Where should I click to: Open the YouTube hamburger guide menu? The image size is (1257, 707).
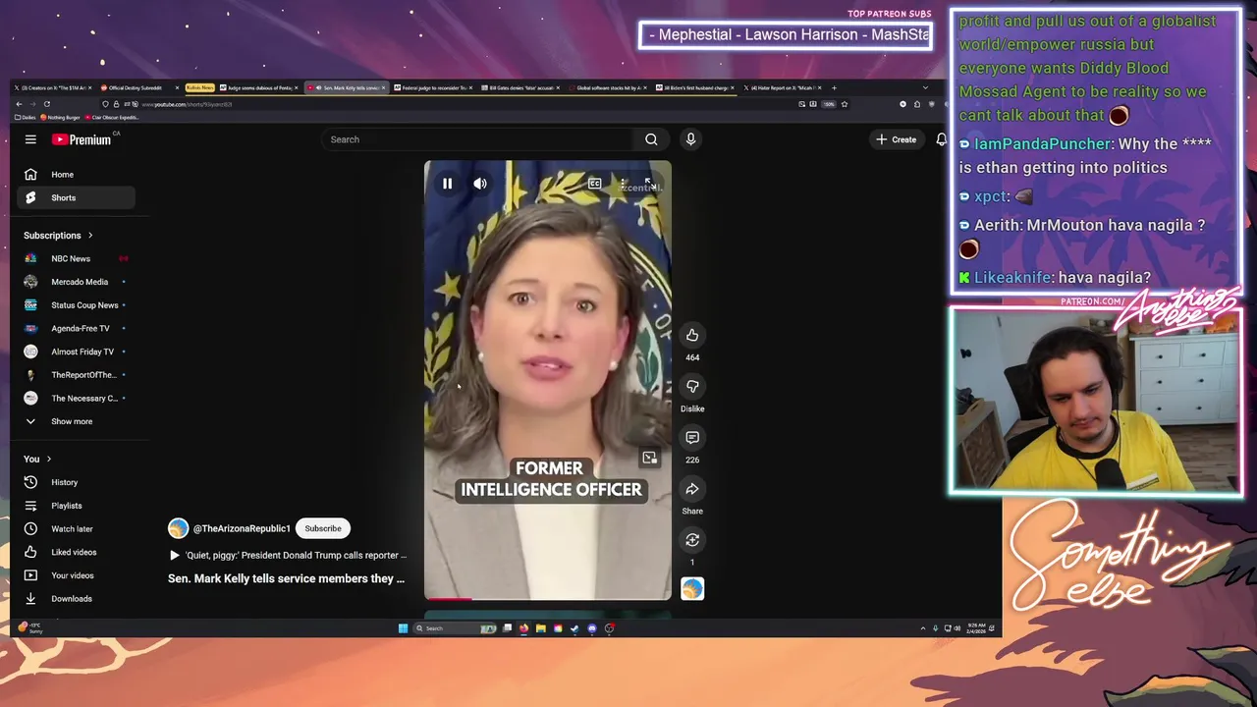click(x=30, y=139)
